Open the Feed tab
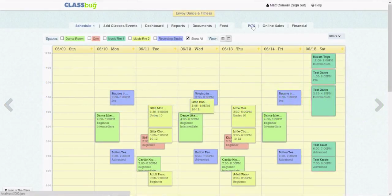Viewport: 392px width, 196px height. (x=224, y=26)
